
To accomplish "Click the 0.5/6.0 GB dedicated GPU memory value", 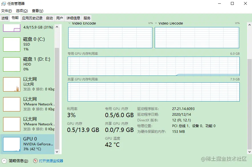I will pyautogui.click(x=119, y=115).
